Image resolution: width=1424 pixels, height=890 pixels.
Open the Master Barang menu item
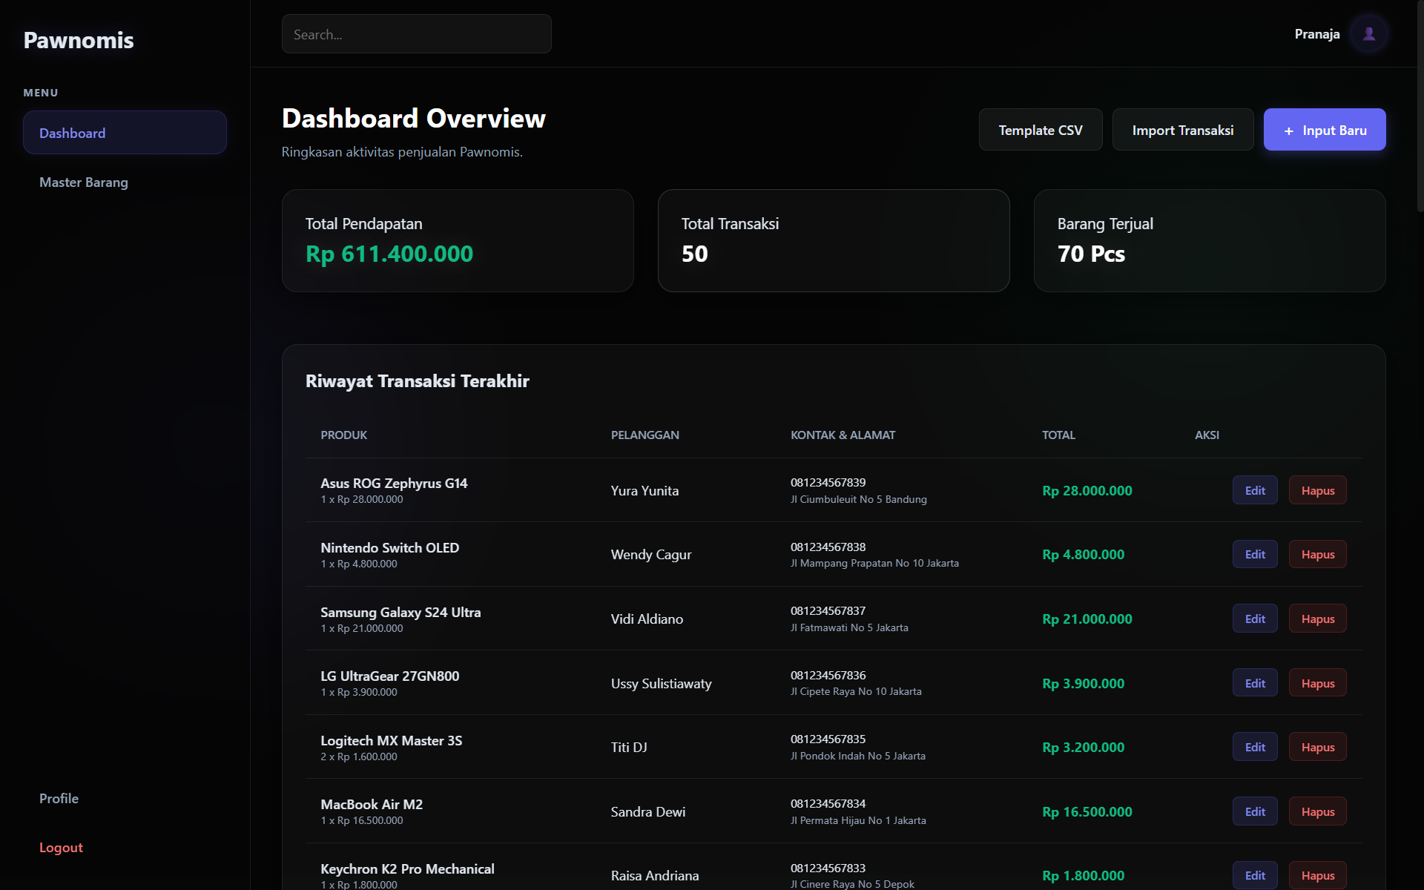pos(125,182)
